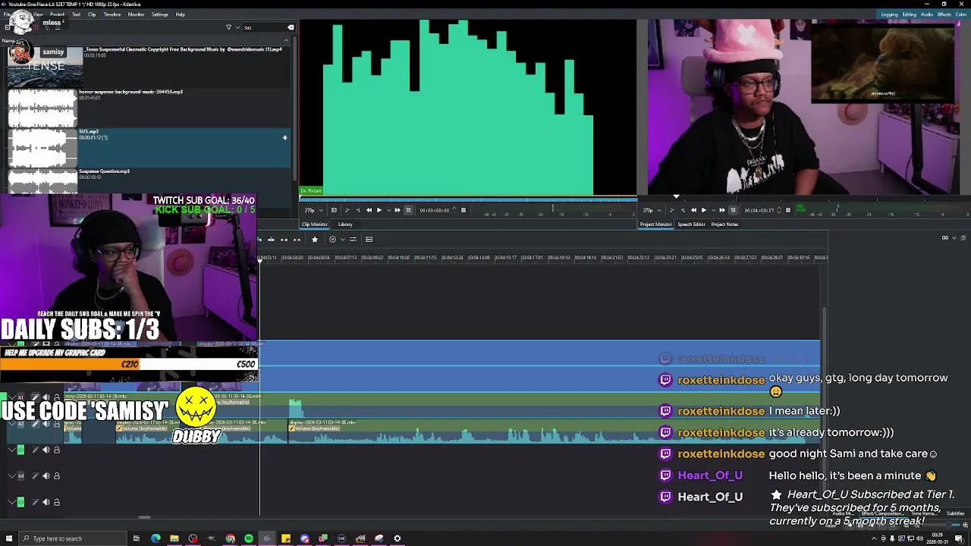971x546 pixels.
Task: Switch to the Speech Editor tab
Action: click(691, 224)
